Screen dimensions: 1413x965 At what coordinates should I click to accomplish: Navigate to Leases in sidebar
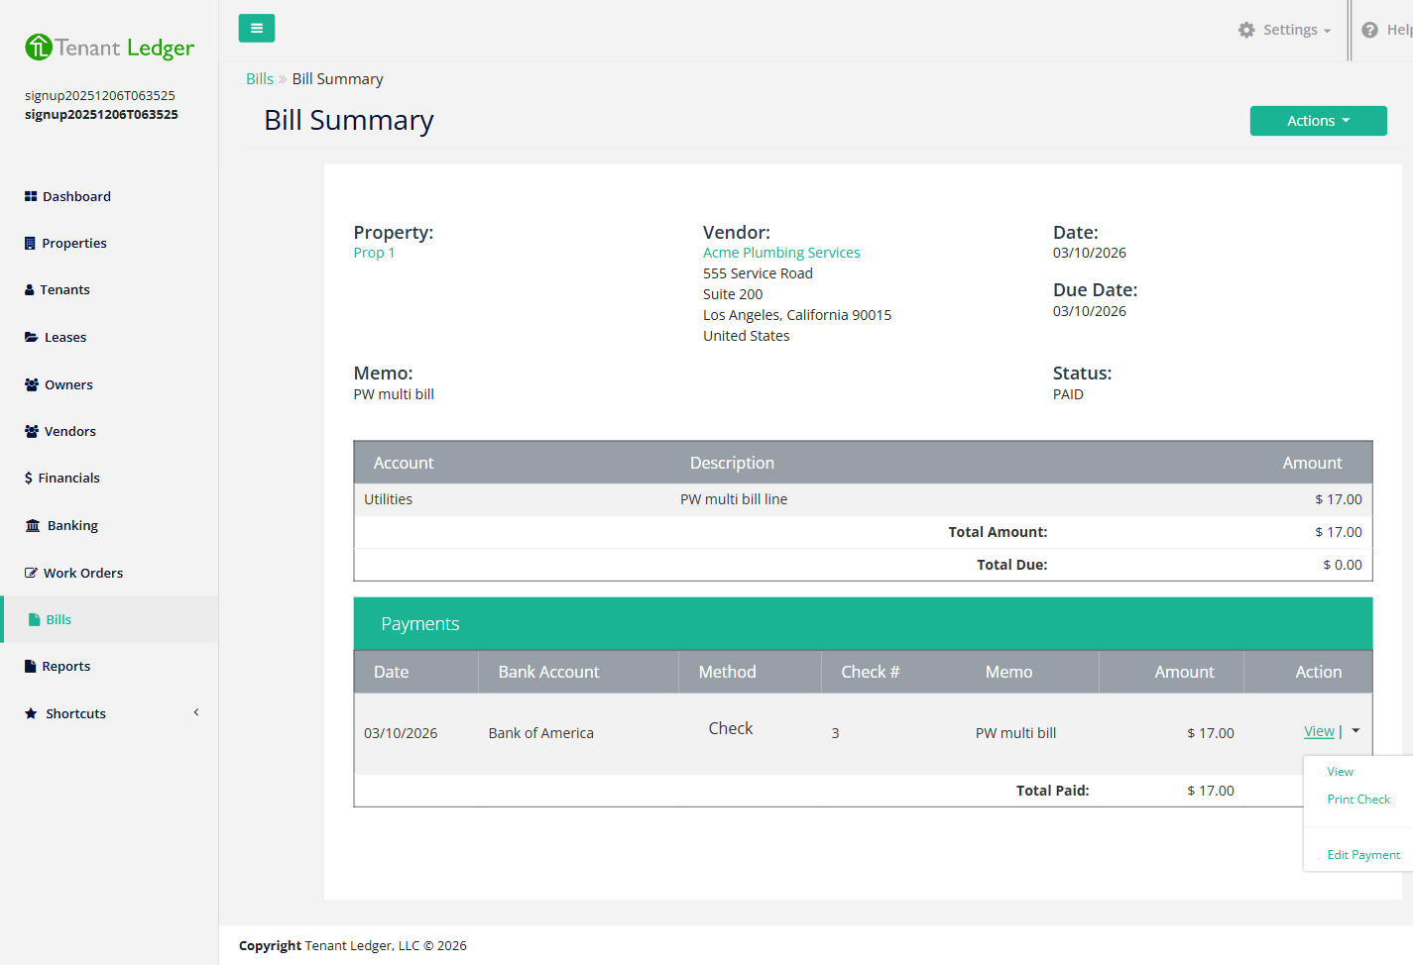coord(109,337)
